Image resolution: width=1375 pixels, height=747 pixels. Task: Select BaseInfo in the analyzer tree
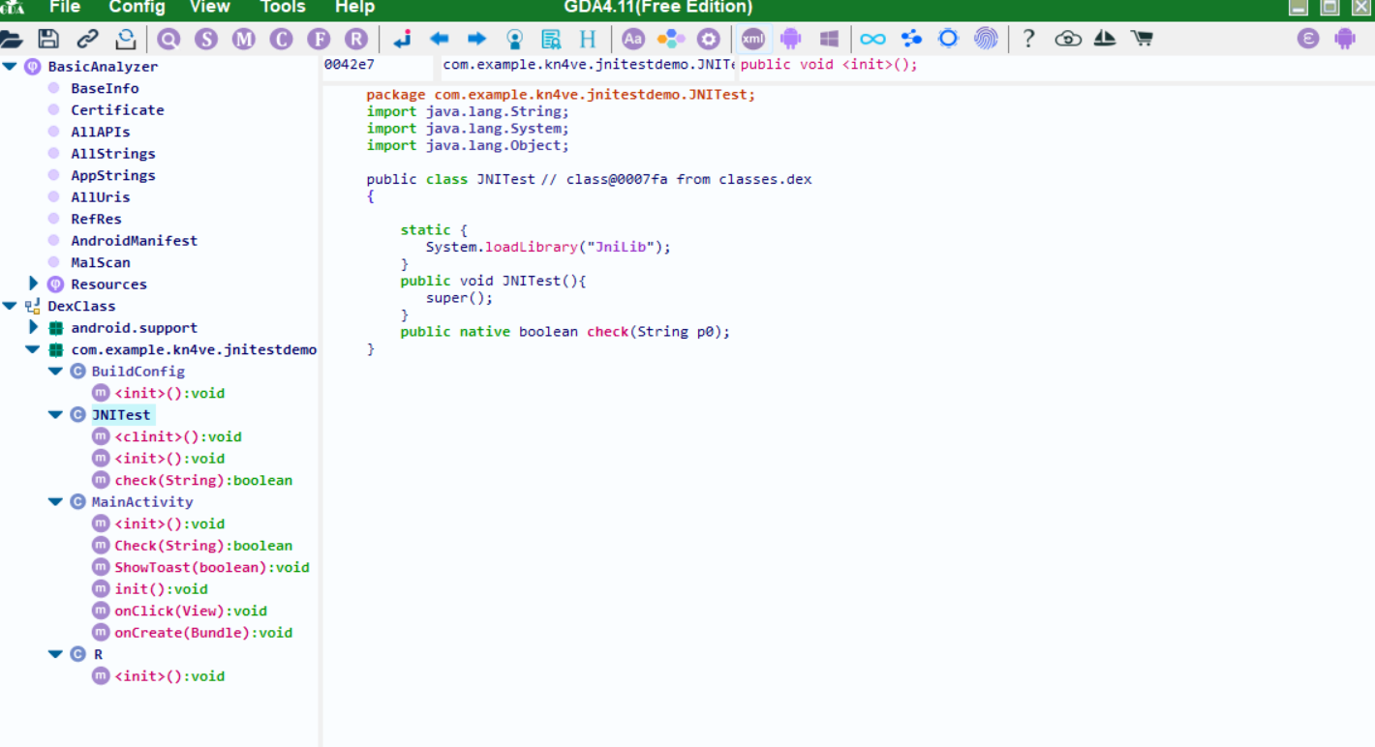point(105,88)
